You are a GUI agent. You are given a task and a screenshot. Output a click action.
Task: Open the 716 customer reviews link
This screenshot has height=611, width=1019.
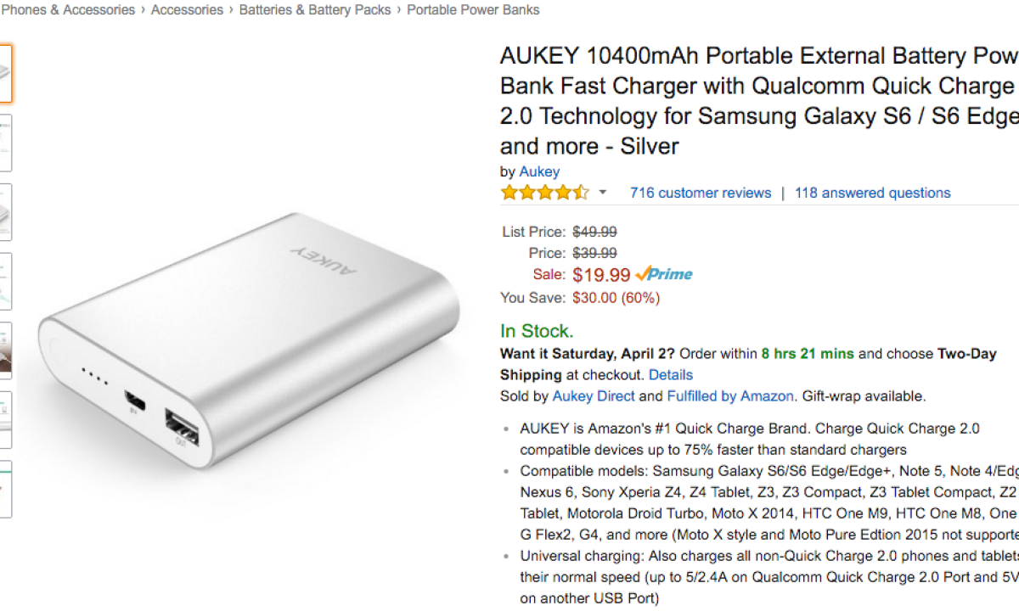[700, 193]
